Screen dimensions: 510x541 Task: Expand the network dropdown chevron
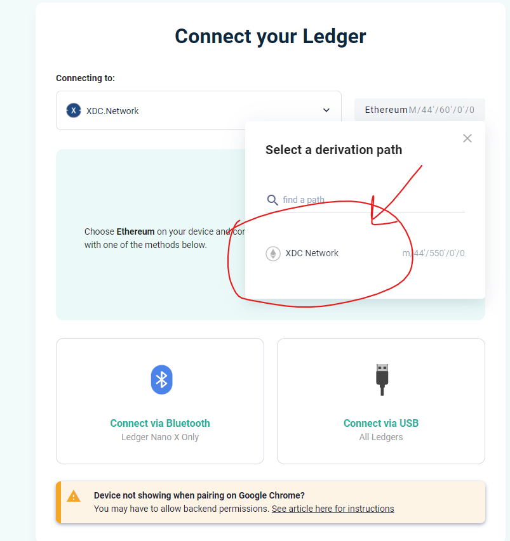[326, 110]
